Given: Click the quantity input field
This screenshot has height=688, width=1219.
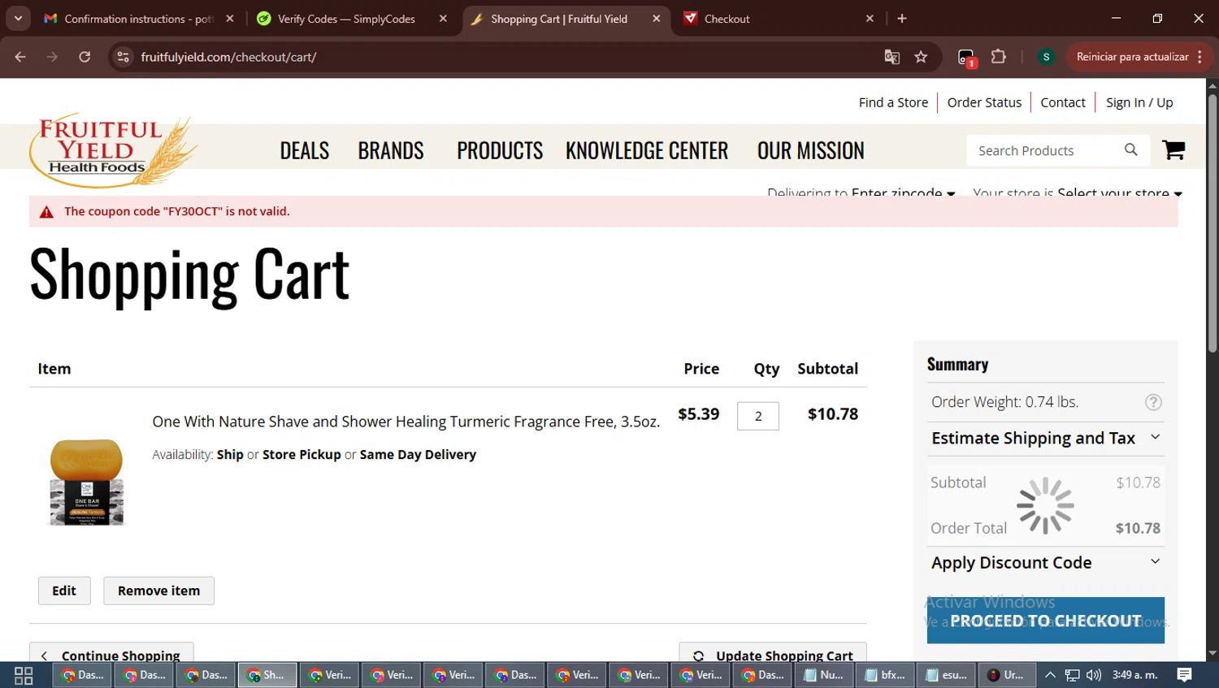Looking at the screenshot, I should click(757, 416).
